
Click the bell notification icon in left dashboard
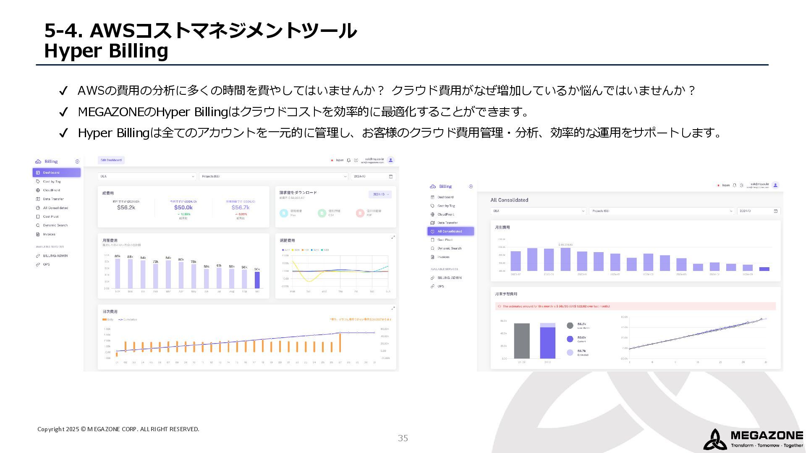tap(348, 160)
